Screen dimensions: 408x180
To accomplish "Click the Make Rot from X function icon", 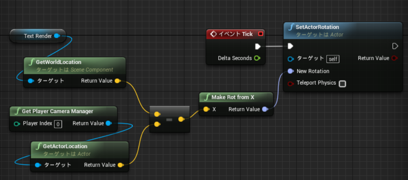I will click(x=207, y=97).
